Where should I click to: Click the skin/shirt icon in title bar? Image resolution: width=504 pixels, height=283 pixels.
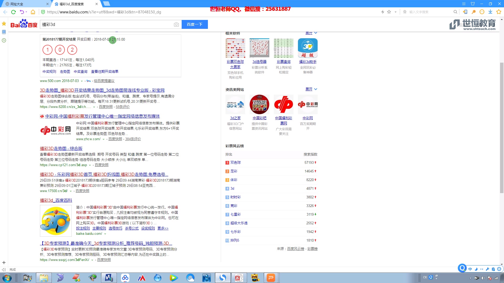click(x=473, y=4)
